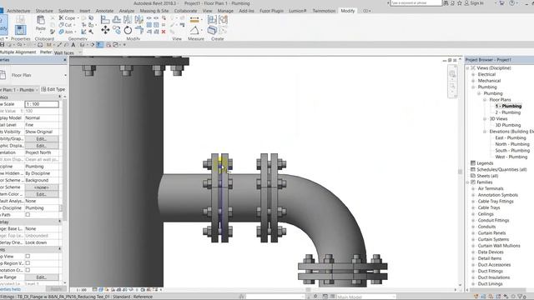Toggle the Crop View checkbox
This screenshot has height=300, width=534.
(x=28, y=256)
